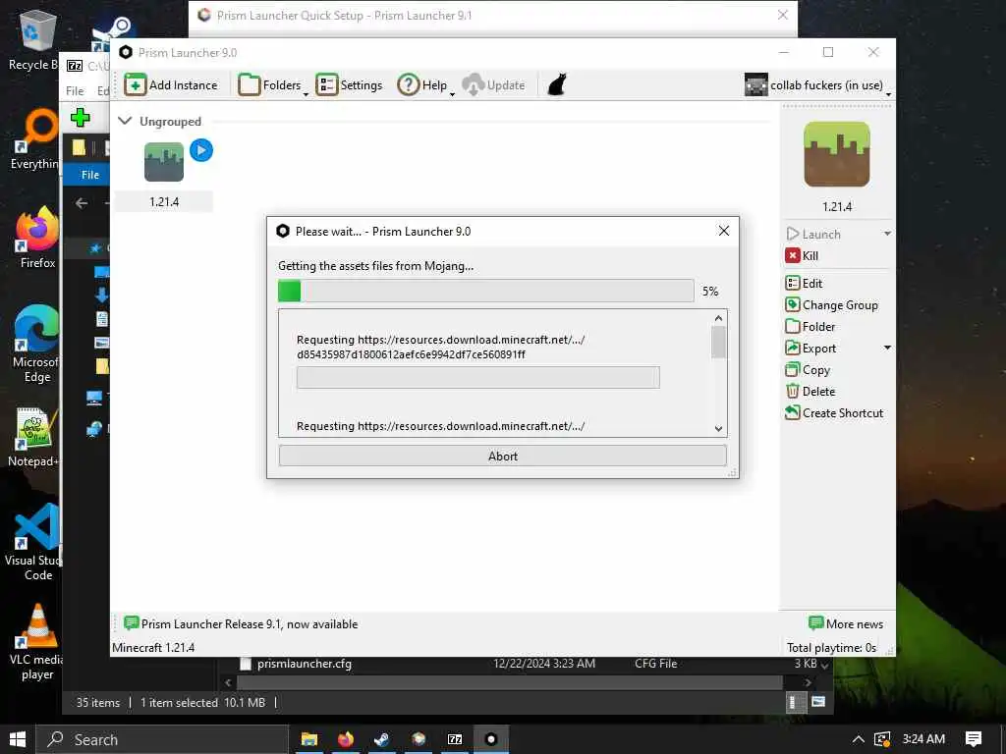The image size is (1006, 754).
Task: Open the Notepad++ desktop shortcut
Action: (x=33, y=437)
